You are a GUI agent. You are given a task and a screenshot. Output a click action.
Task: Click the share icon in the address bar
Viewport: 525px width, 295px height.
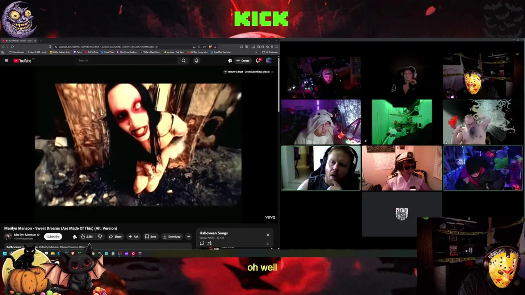click(204, 47)
